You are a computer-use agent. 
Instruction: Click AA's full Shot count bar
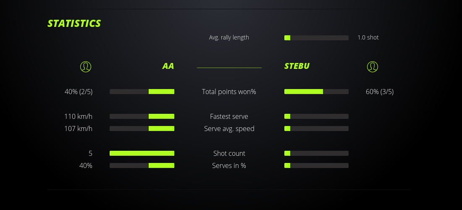(142, 153)
